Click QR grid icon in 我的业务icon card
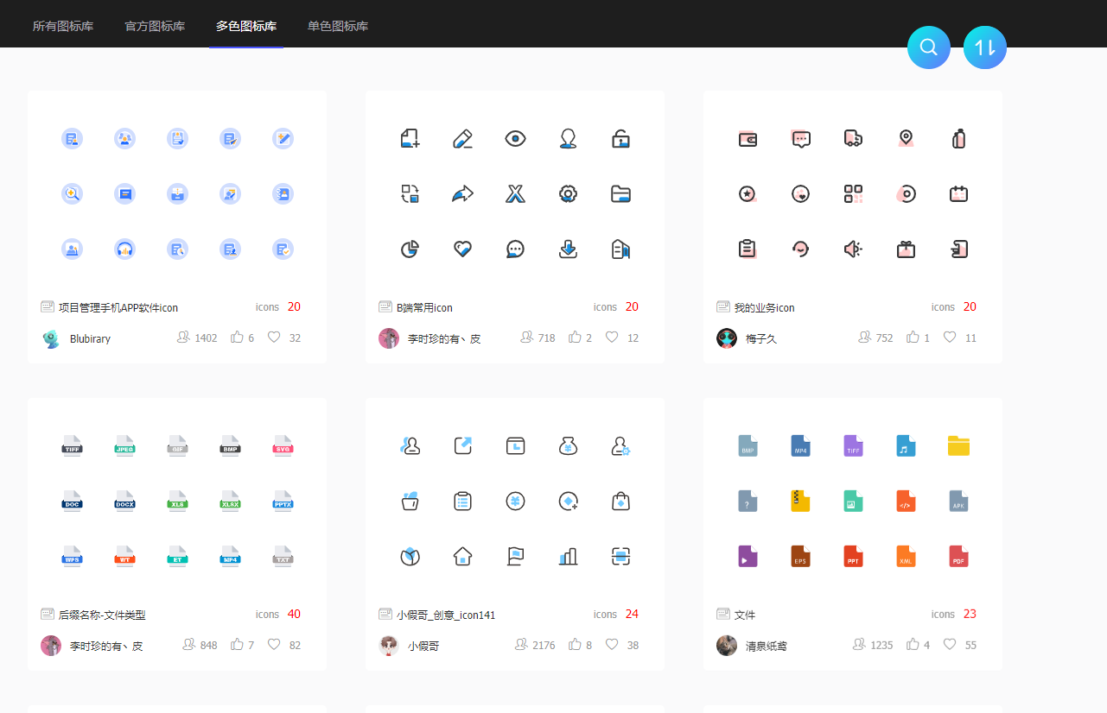 pos(853,193)
